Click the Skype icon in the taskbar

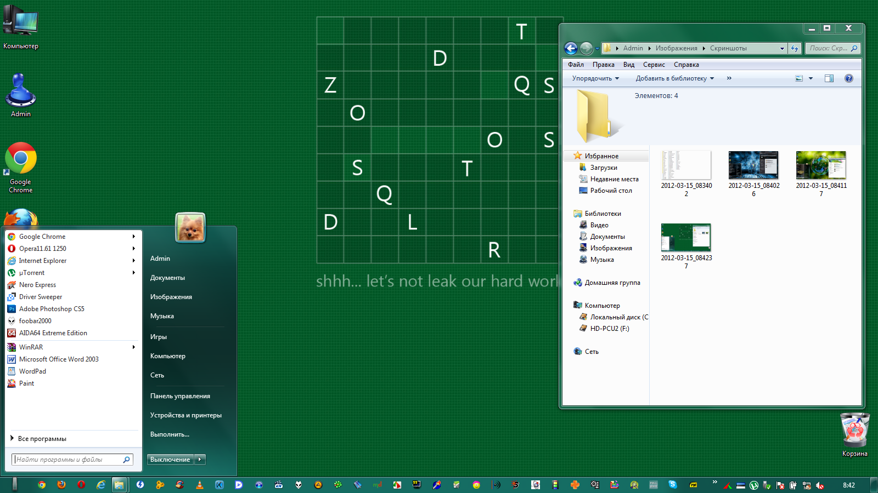pos(672,485)
